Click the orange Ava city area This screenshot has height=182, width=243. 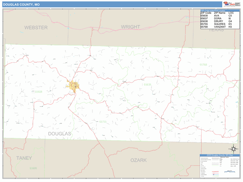tap(74, 86)
